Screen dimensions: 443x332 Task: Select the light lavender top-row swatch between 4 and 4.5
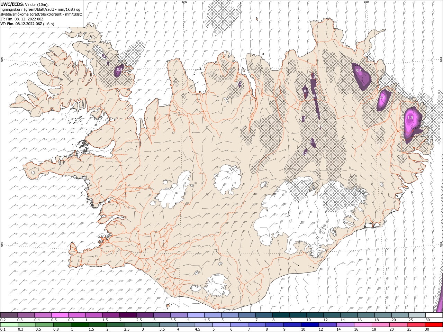196,315
